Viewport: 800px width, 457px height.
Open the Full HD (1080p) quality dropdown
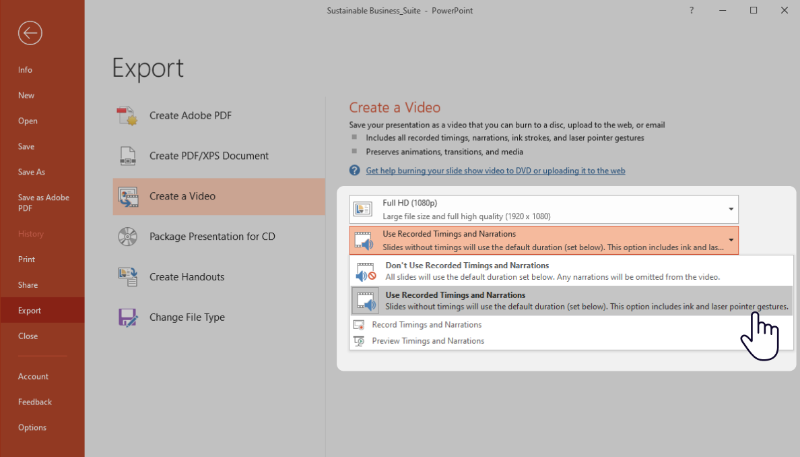pyautogui.click(x=730, y=209)
